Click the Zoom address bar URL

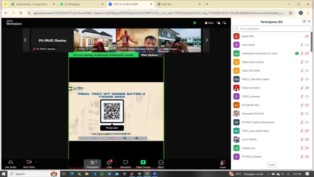click(159, 13)
